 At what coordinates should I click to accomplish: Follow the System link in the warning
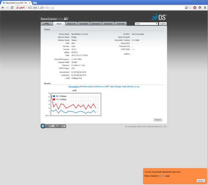pos(162,176)
